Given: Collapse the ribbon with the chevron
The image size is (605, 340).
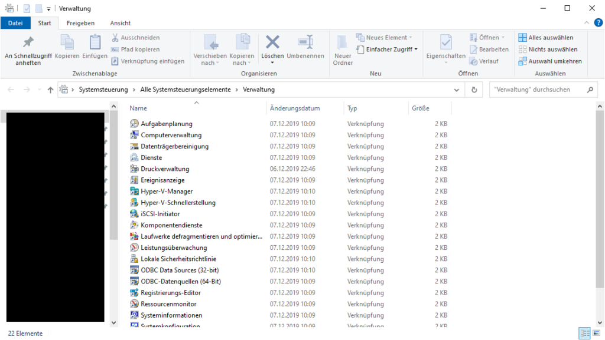Looking at the screenshot, I should (x=587, y=23).
